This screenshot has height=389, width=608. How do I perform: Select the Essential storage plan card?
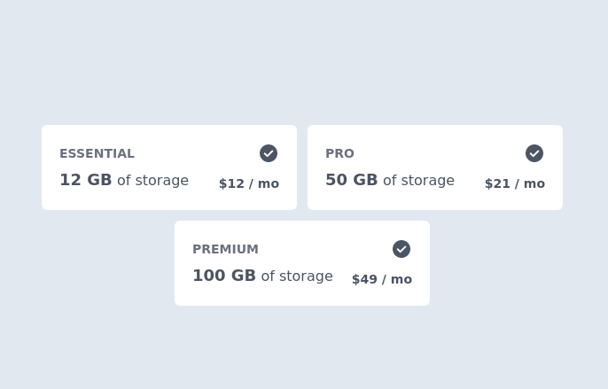click(x=169, y=167)
